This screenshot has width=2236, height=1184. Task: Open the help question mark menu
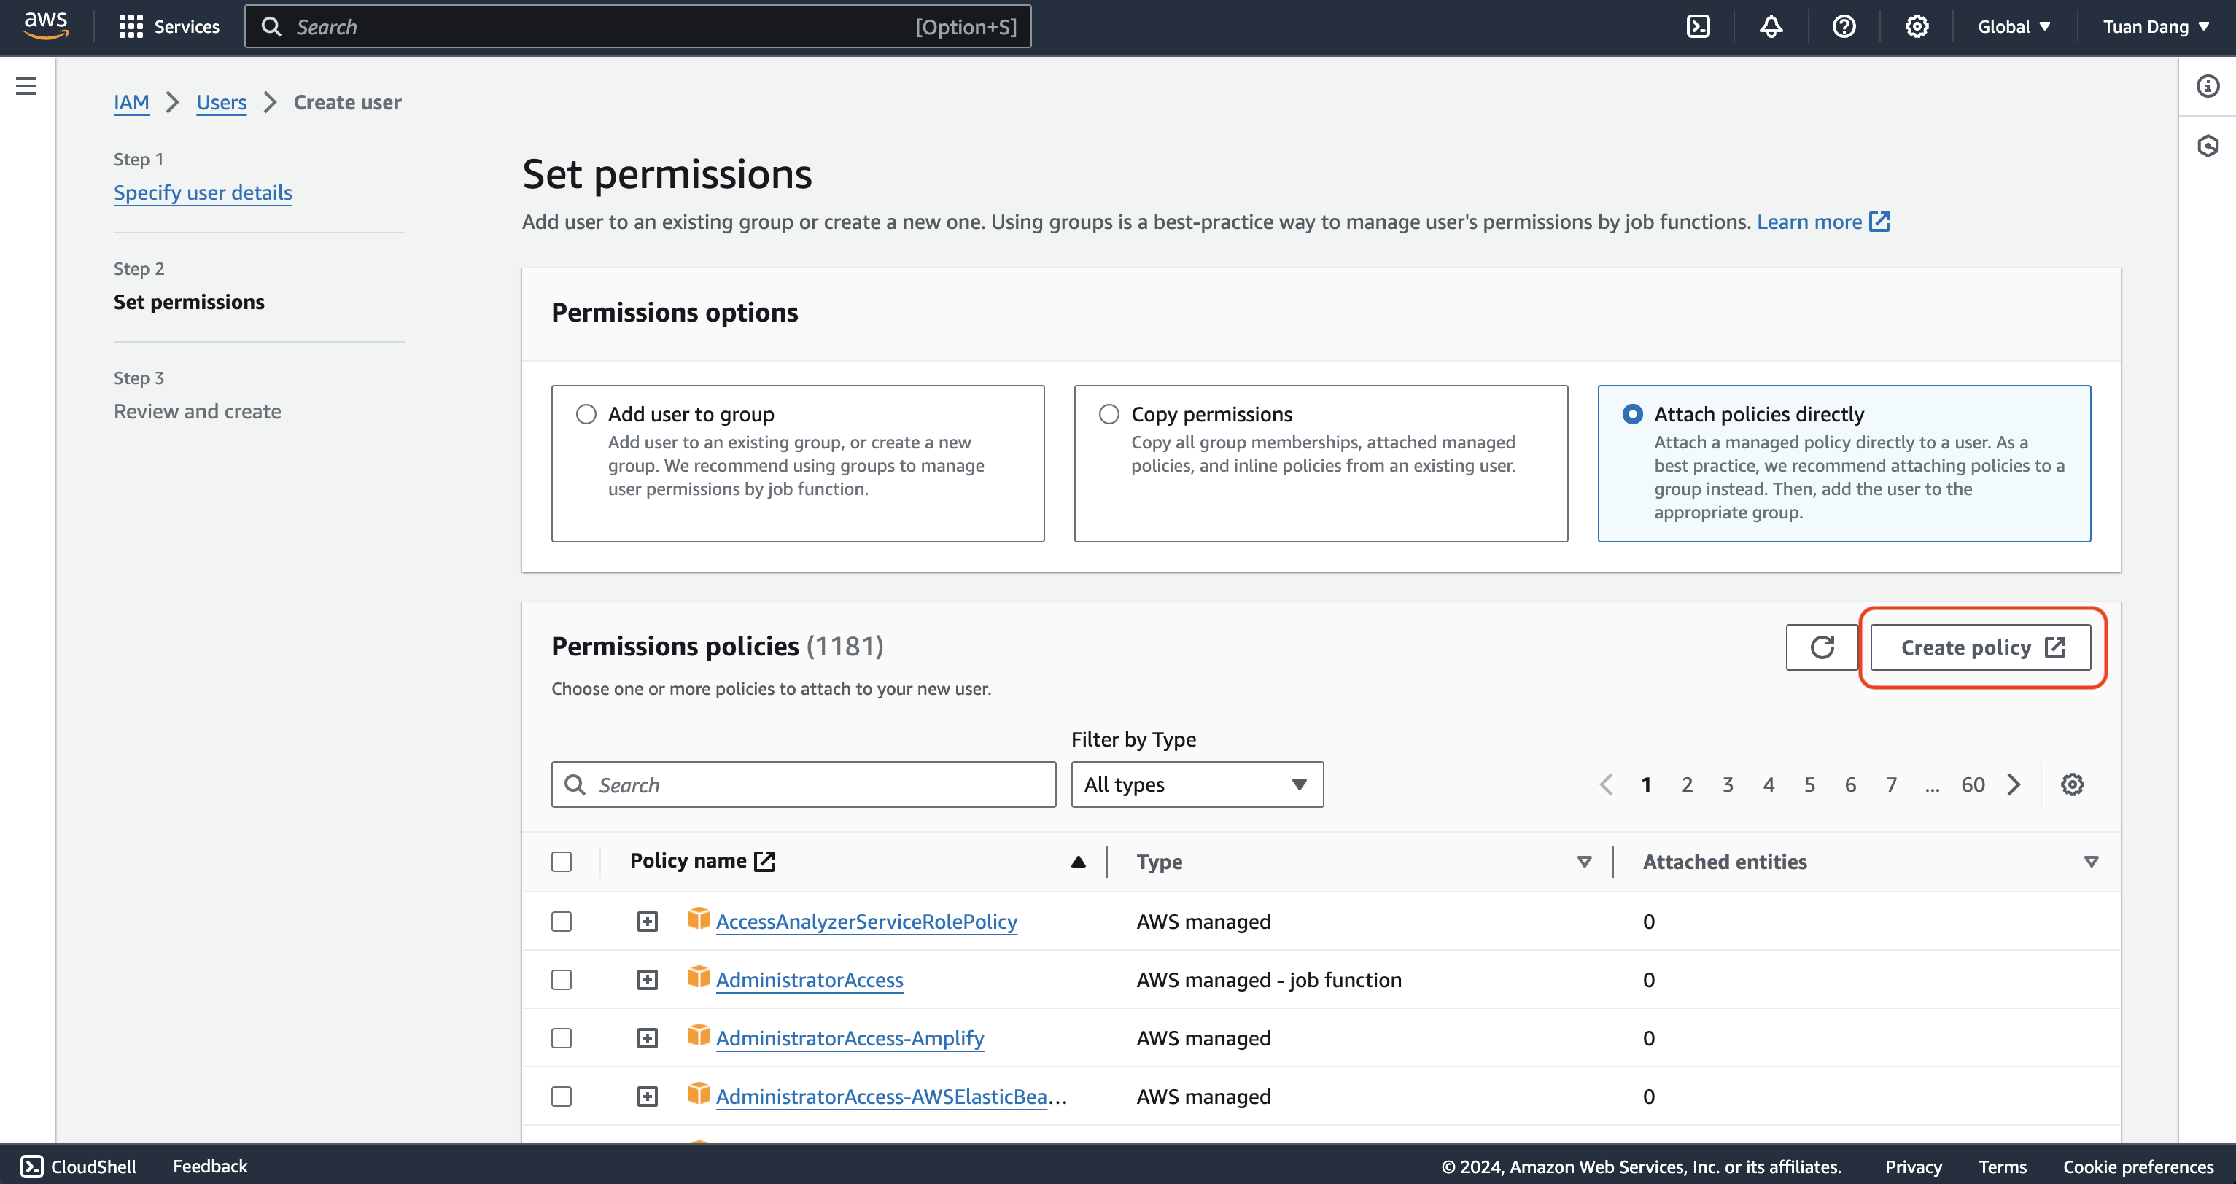[x=1844, y=27]
